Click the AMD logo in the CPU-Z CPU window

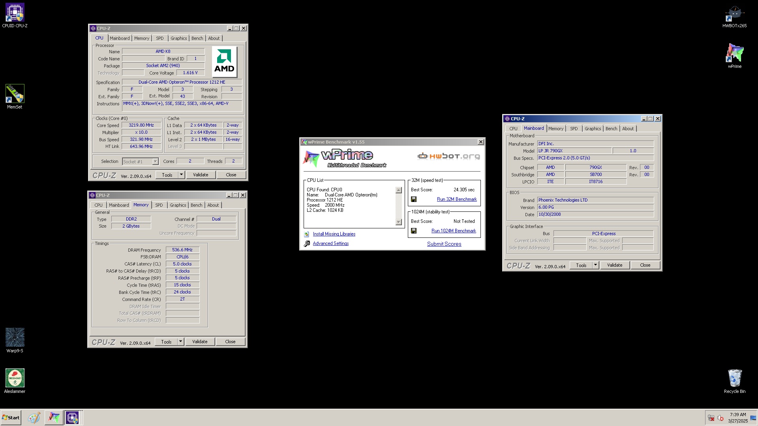(224, 62)
